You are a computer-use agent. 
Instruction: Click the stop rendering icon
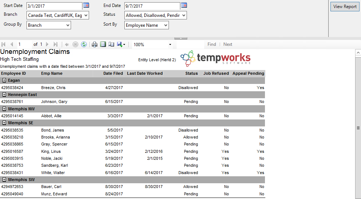click(75, 44)
